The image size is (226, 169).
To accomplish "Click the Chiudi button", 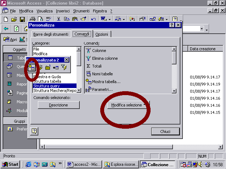I will pyautogui.click(x=165, y=132).
